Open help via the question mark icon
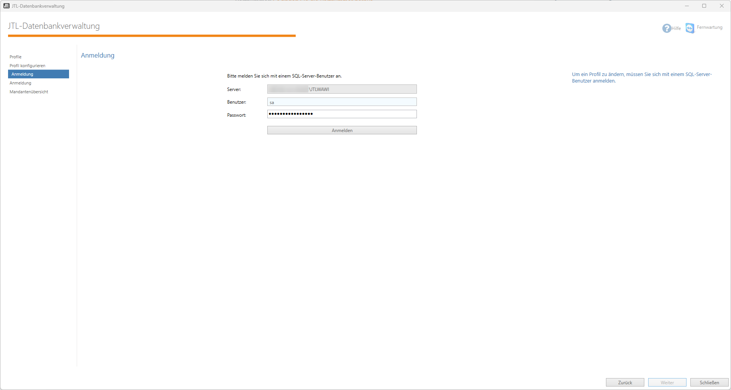 [x=666, y=28]
